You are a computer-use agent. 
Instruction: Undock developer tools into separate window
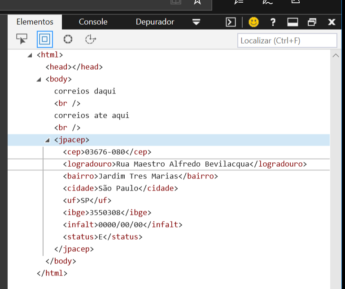pyautogui.click(x=312, y=22)
